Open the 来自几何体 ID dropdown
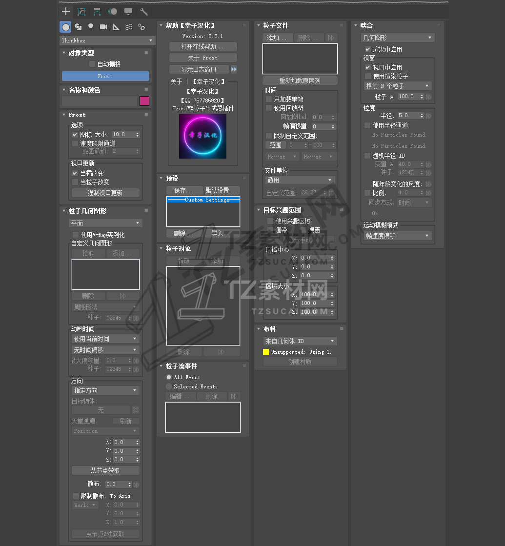The width and height of the screenshot is (505, 546). pyautogui.click(x=300, y=341)
